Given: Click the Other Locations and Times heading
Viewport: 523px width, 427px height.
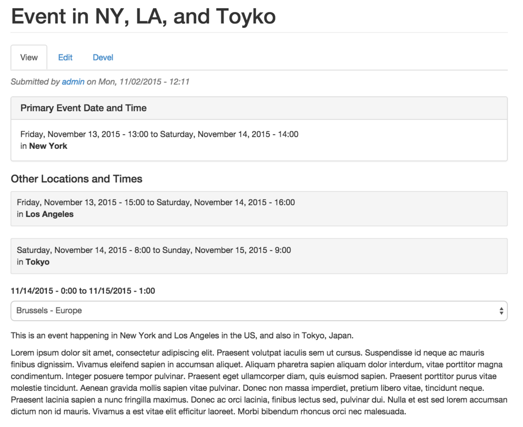Looking at the screenshot, I should point(76,179).
